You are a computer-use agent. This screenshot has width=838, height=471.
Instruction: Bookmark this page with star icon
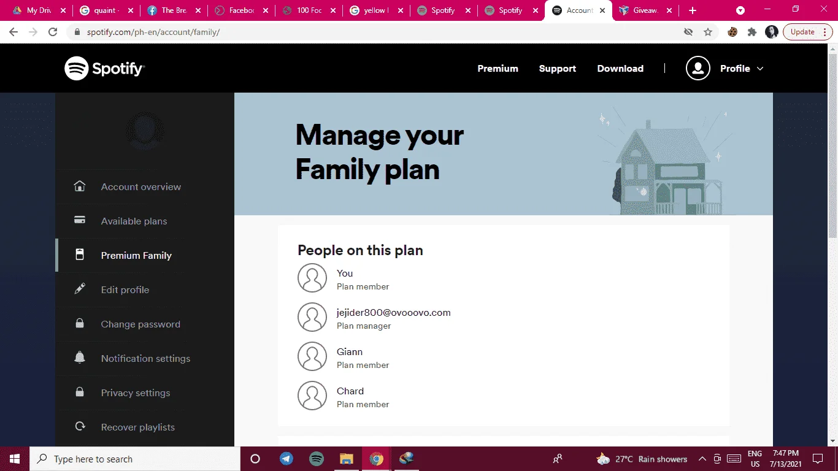[x=708, y=32]
